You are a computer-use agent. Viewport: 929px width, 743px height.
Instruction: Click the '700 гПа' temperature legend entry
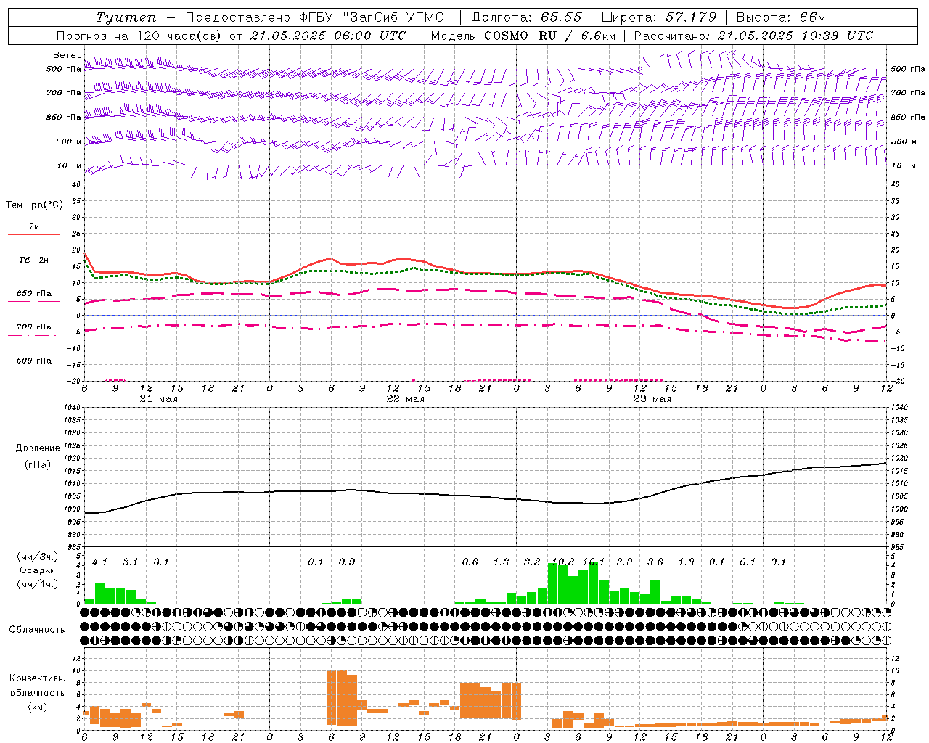34,327
